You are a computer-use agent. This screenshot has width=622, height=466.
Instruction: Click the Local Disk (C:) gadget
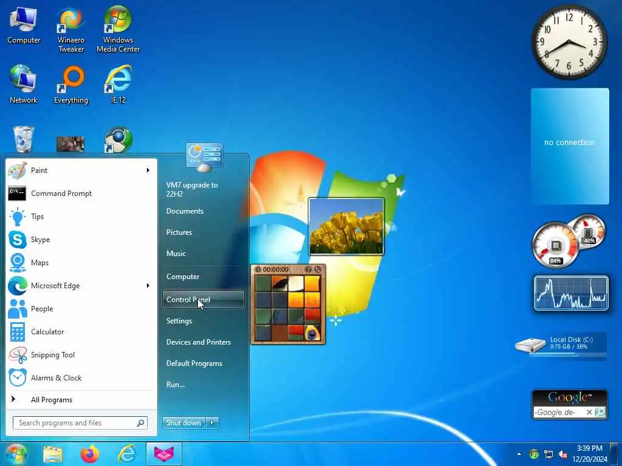click(x=561, y=345)
